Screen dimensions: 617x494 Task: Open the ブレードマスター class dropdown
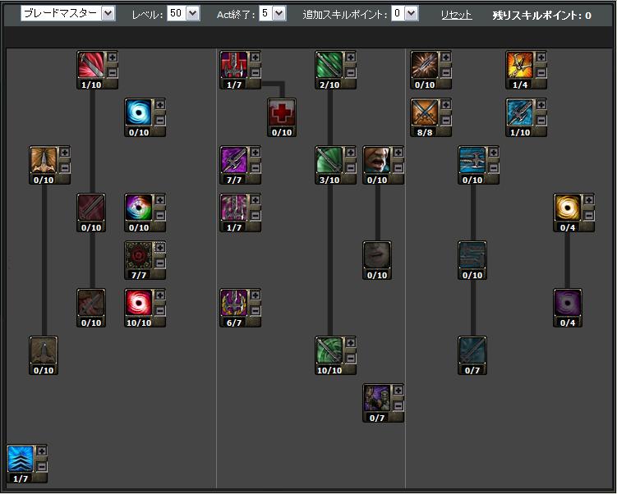pos(67,14)
